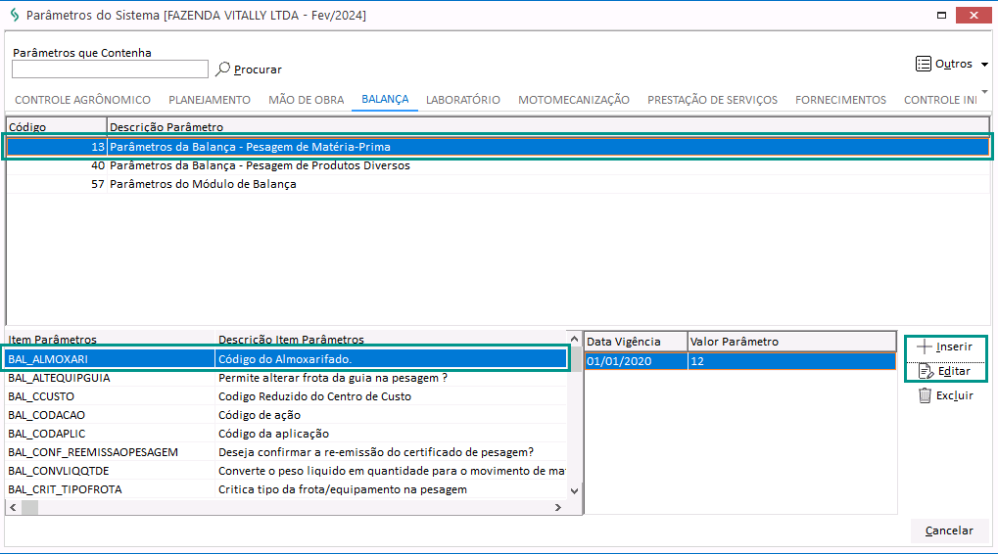998x554 pixels.
Task: Select row 13 Pesagem de Matéria-Prima
Action: tap(498, 147)
